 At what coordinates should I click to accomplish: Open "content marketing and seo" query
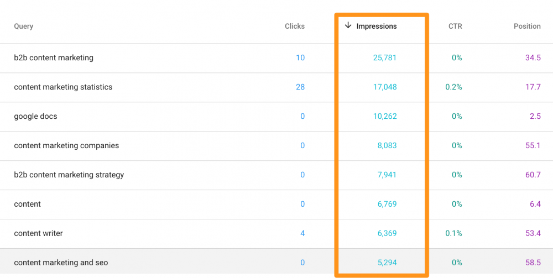pyautogui.click(x=61, y=263)
